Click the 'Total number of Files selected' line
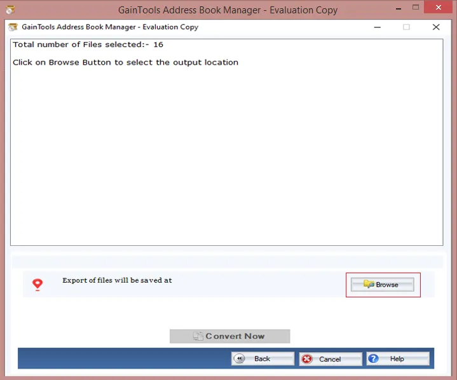This screenshot has height=380, width=457. [88, 44]
